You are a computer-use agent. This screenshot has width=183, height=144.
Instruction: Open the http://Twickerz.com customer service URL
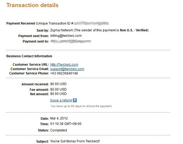pyautogui.click(x=64, y=65)
